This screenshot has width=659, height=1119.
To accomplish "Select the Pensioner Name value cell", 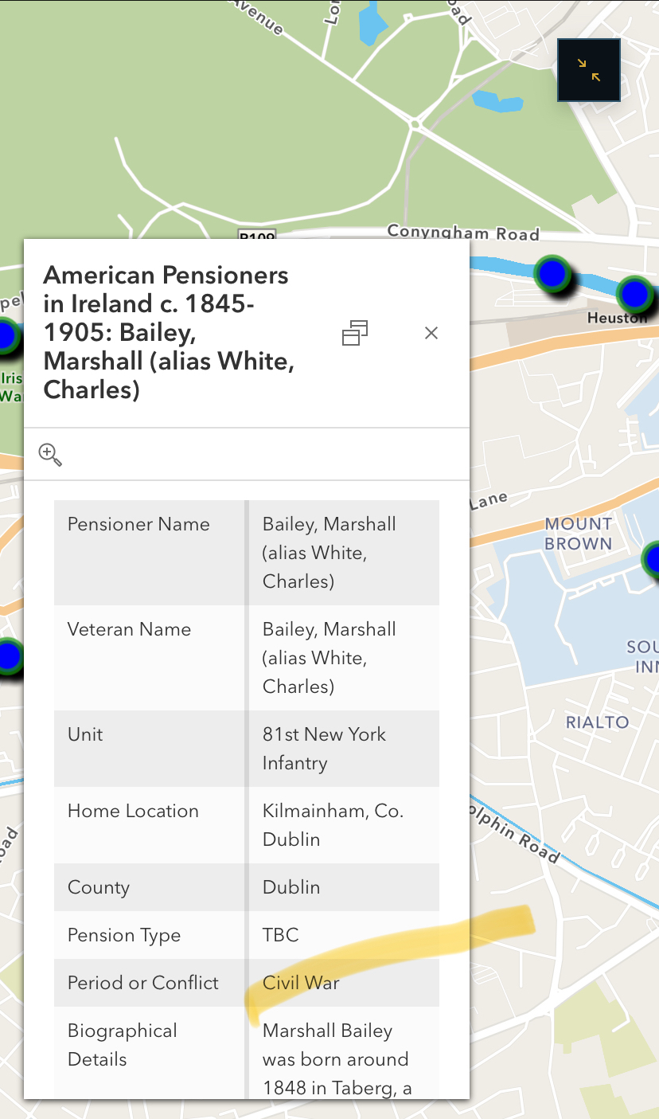I will (x=329, y=552).
